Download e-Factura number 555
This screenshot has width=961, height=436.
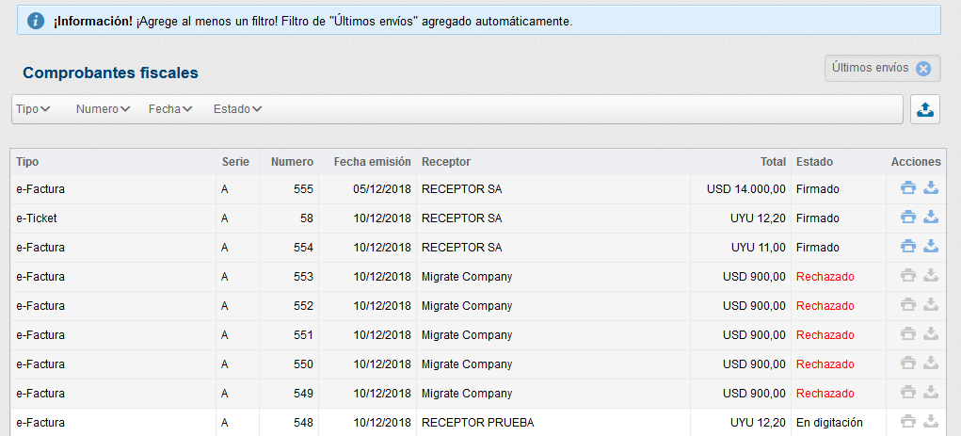[931, 188]
